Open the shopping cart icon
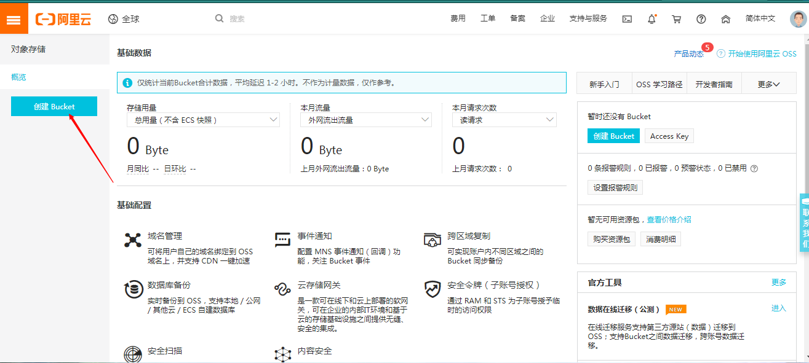Screen dimensions: 809x363 [x=677, y=19]
